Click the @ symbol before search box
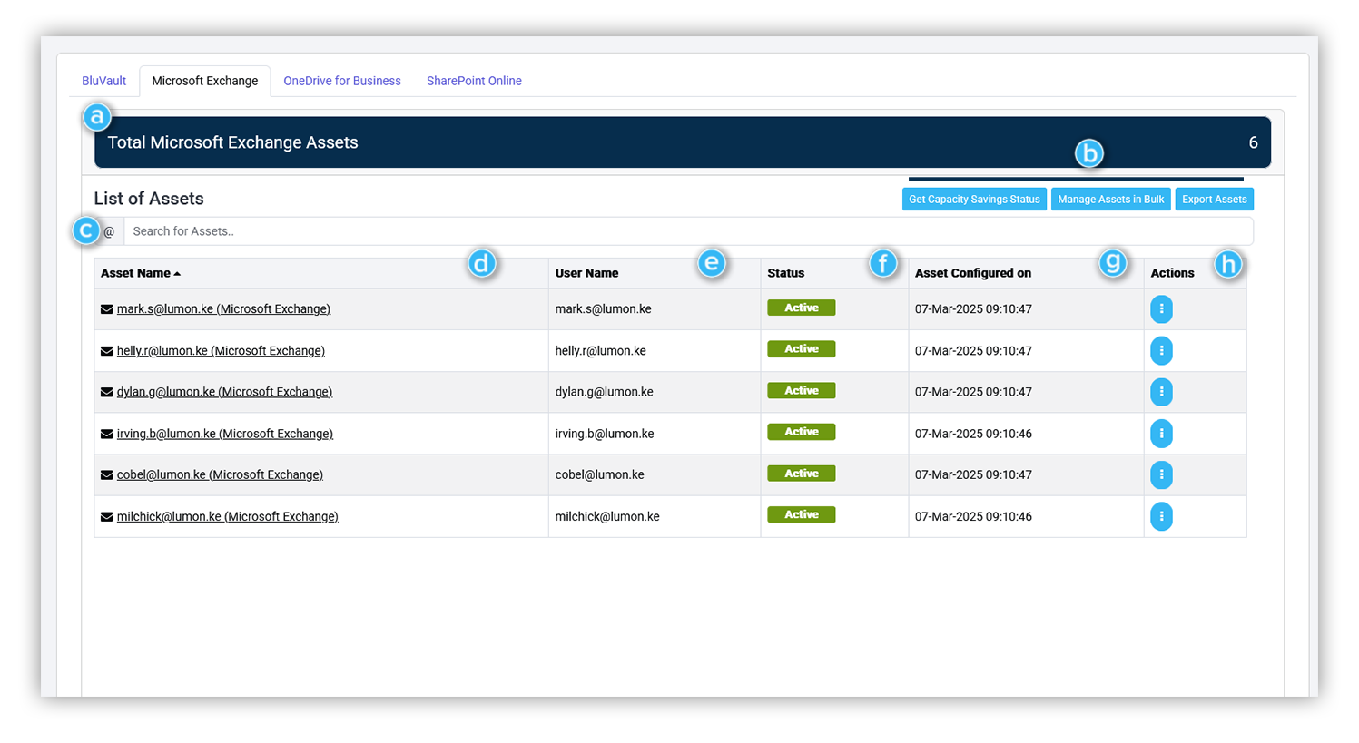 pyautogui.click(x=109, y=231)
